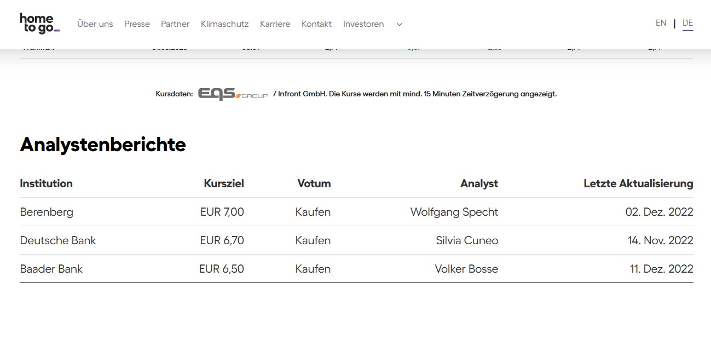Switch language to DE
The width and height of the screenshot is (711, 357).
[x=687, y=23]
